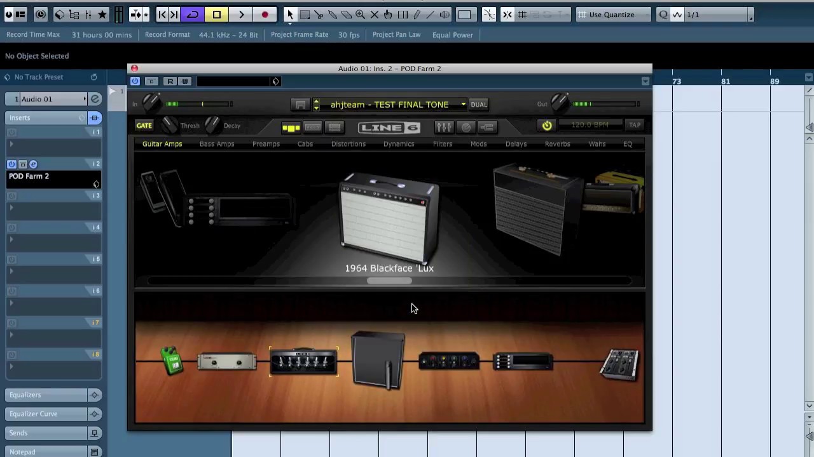
Task: Select the Zoom magnifier tool
Action: pyautogui.click(x=361, y=15)
